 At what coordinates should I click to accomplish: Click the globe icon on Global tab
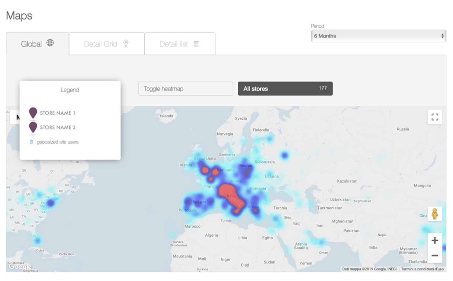point(50,43)
